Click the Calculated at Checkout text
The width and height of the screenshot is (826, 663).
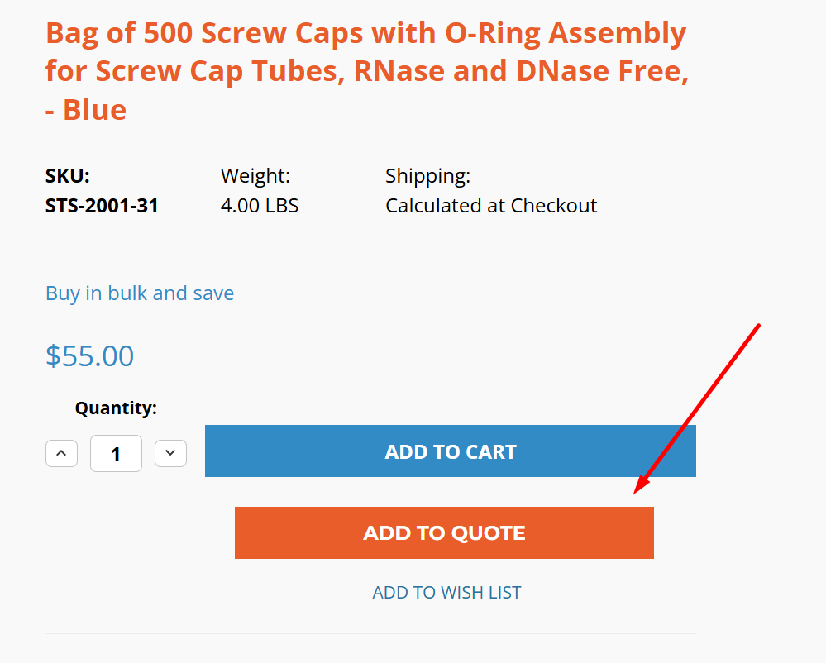tap(491, 206)
